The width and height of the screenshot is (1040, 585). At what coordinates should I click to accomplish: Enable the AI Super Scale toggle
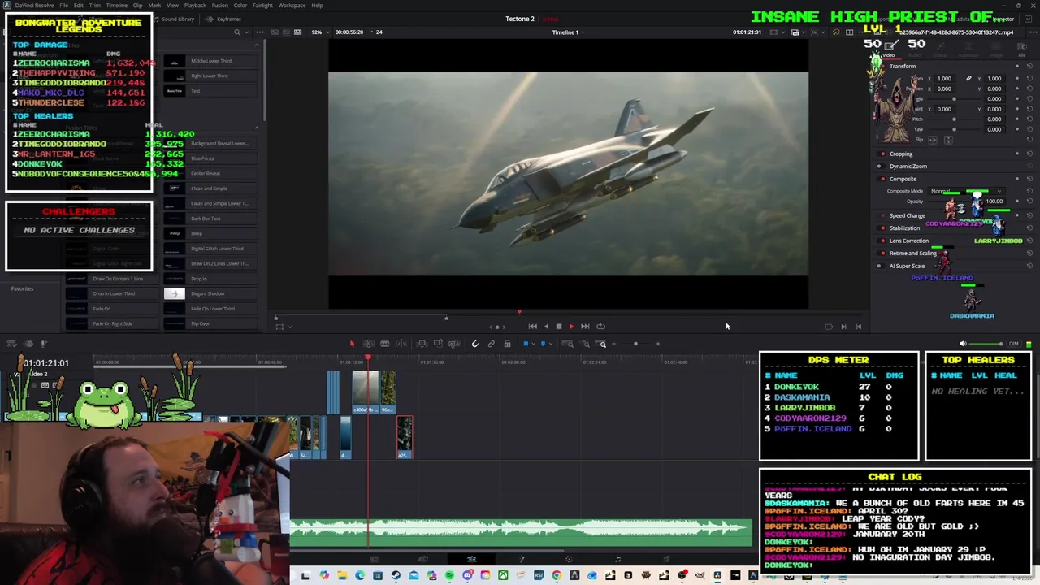click(x=880, y=266)
